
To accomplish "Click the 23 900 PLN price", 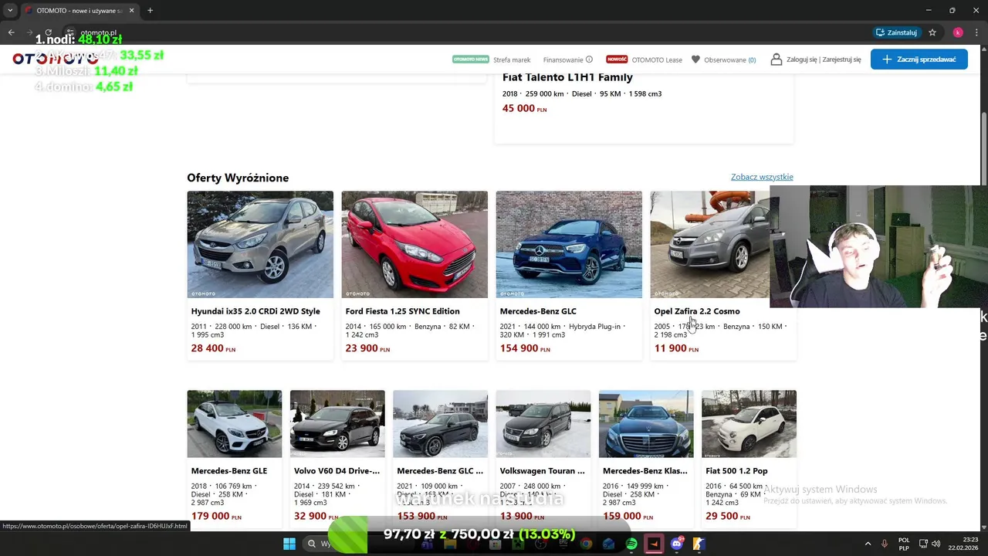I will click(x=367, y=348).
